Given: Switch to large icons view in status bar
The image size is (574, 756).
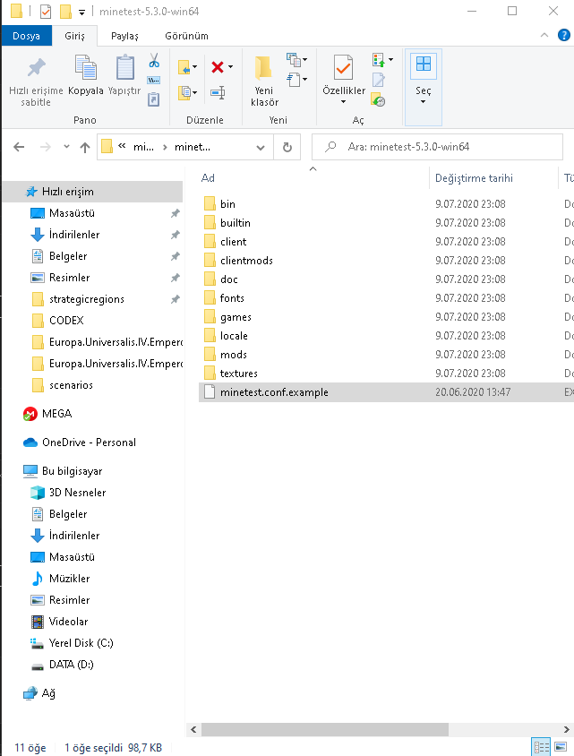Looking at the screenshot, I should (561, 747).
